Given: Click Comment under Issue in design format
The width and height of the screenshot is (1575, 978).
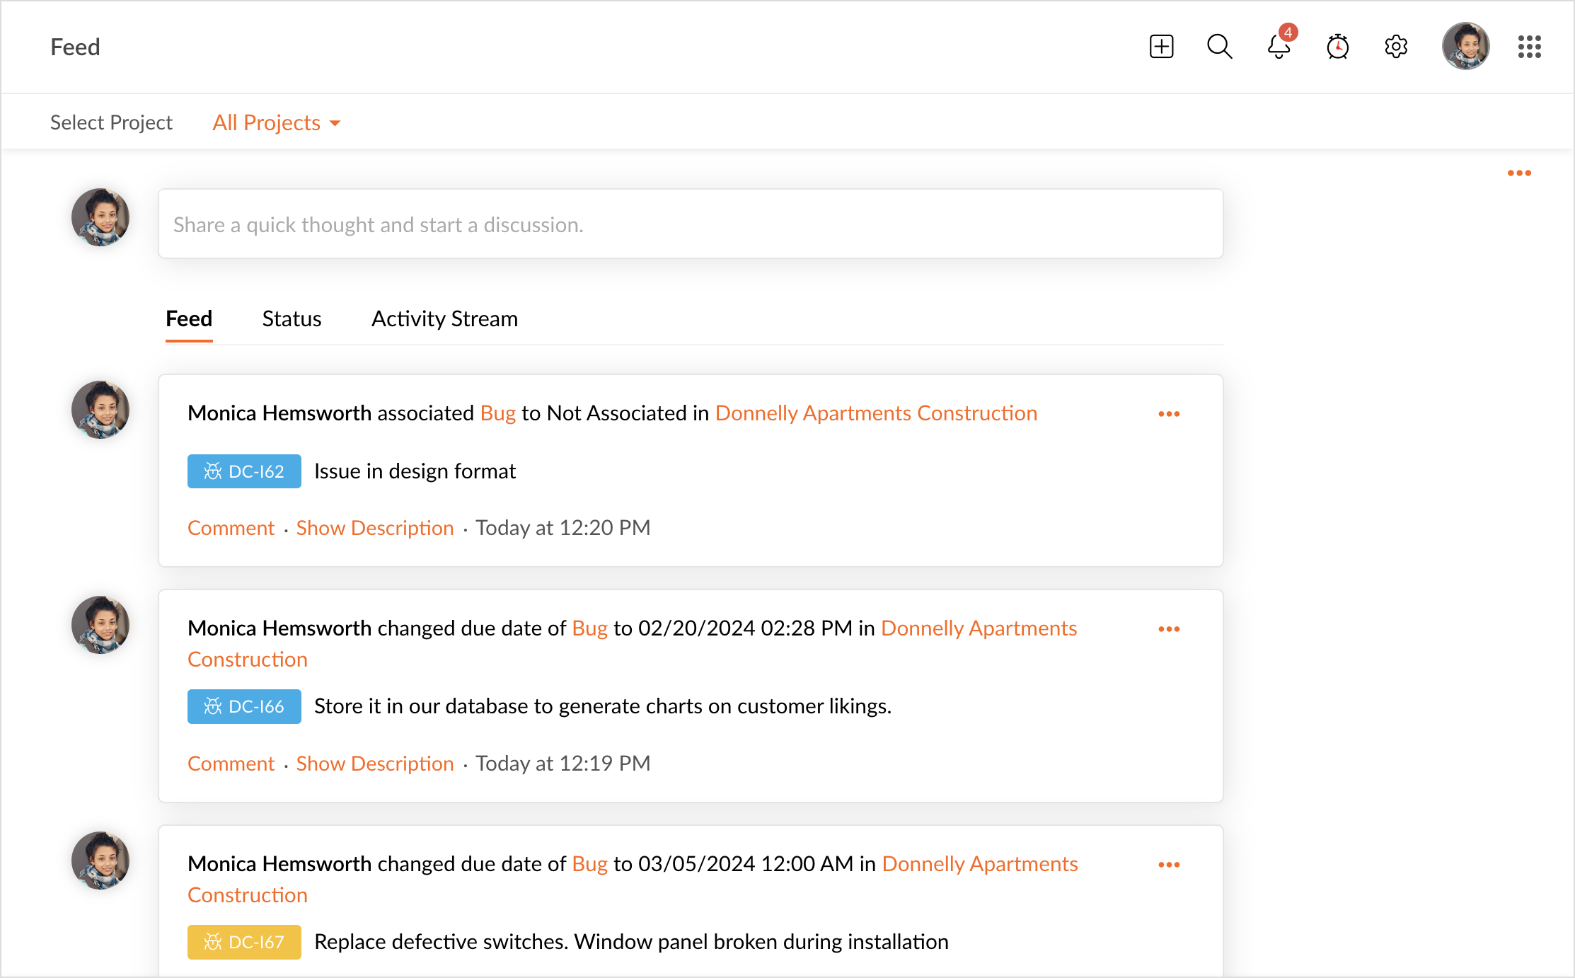Looking at the screenshot, I should click(231, 528).
